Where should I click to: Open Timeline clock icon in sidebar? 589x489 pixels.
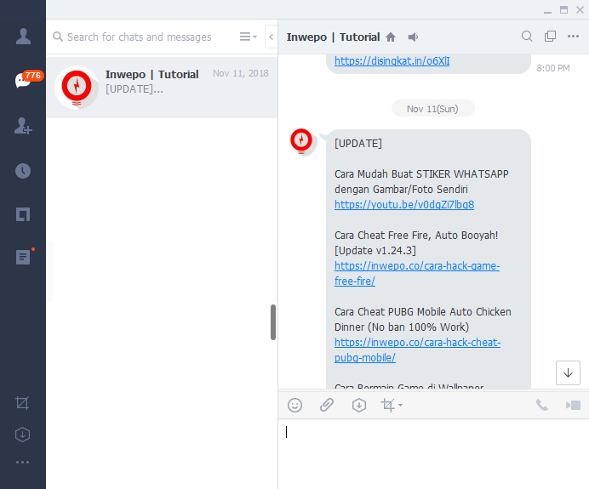pos(23,170)
